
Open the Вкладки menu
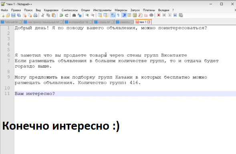coord(164,10)
